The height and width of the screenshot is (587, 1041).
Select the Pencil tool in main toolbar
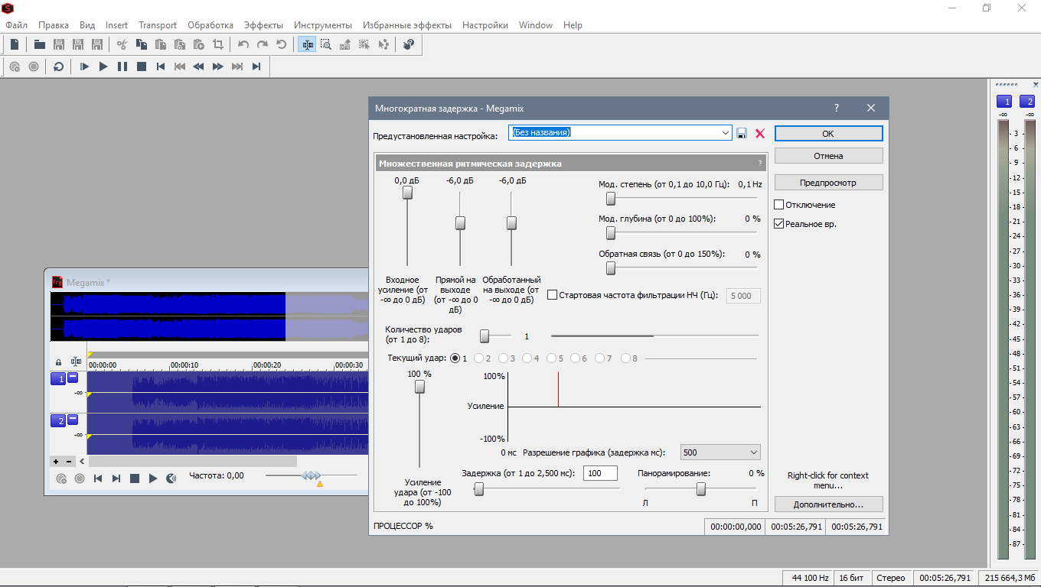(x=345, y=45)
